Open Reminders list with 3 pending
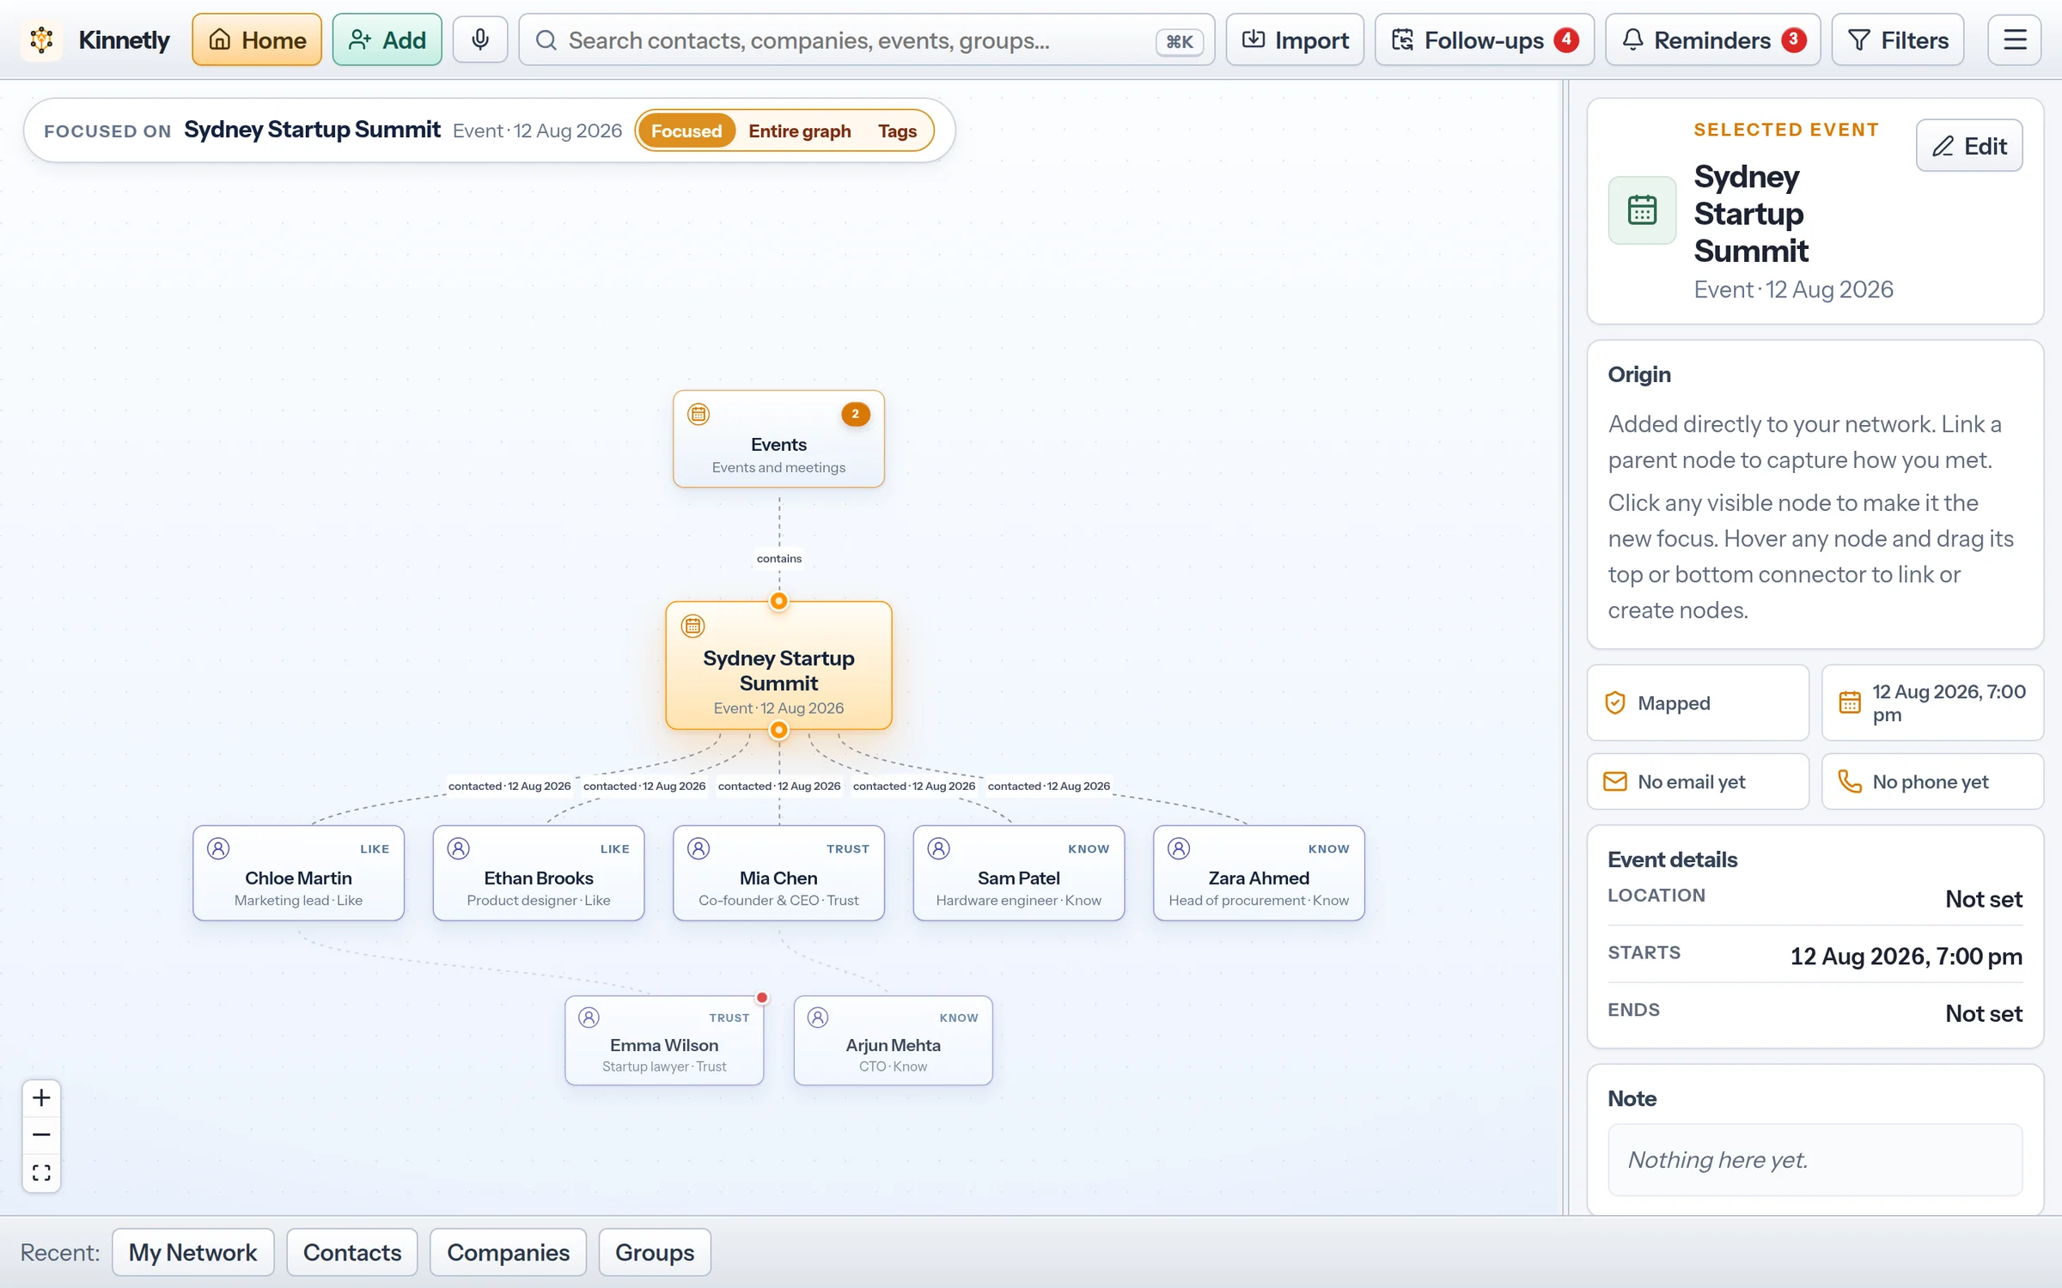The width and height of the screenshot is (2062, 1288). 1712,39
